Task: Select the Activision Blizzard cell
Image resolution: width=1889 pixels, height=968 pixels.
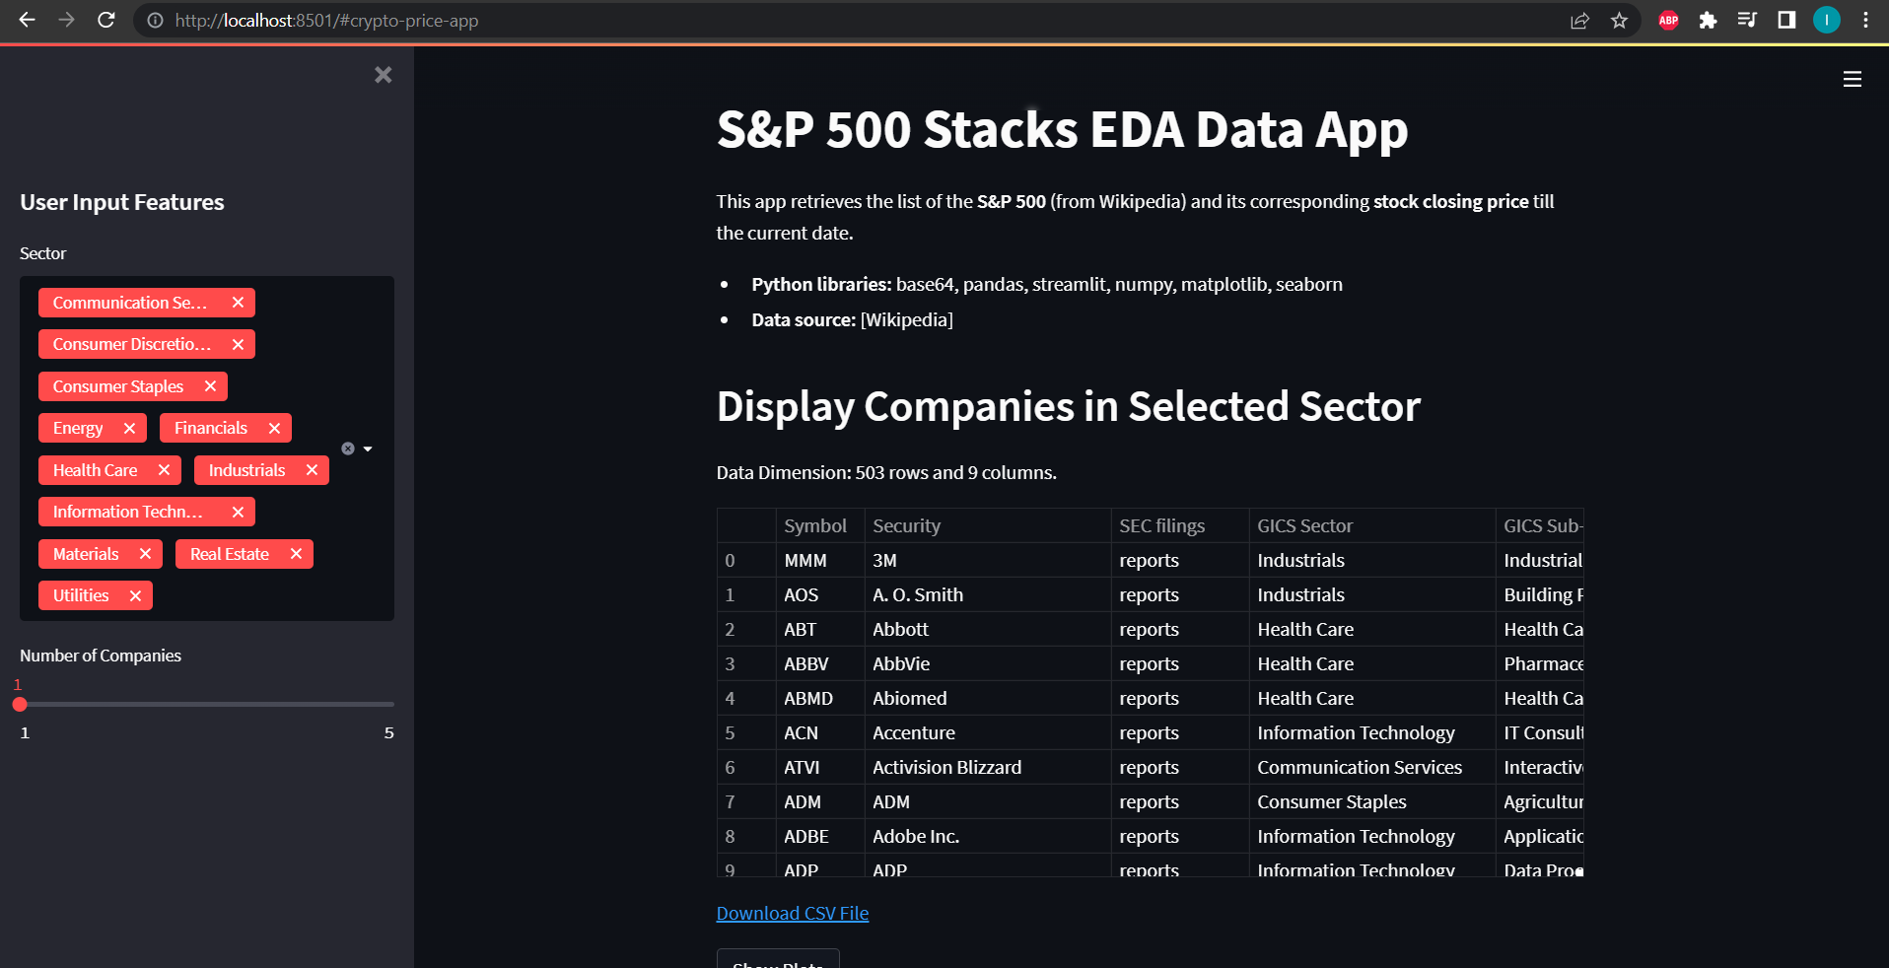Action: pos(988,767)
